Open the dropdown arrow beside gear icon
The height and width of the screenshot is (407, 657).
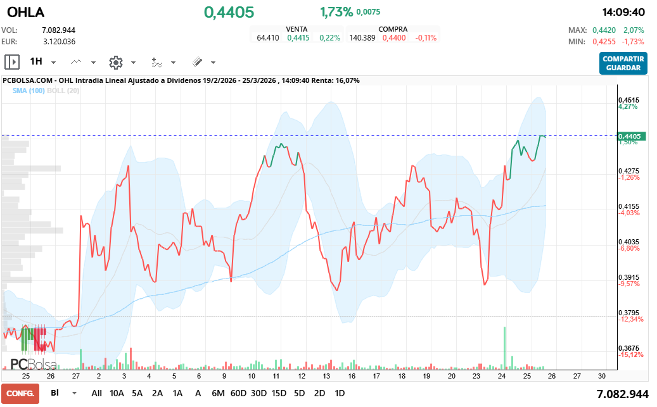[x=133, y=63]
